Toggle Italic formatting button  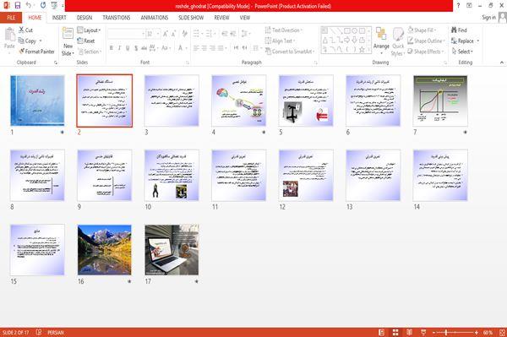119,48
